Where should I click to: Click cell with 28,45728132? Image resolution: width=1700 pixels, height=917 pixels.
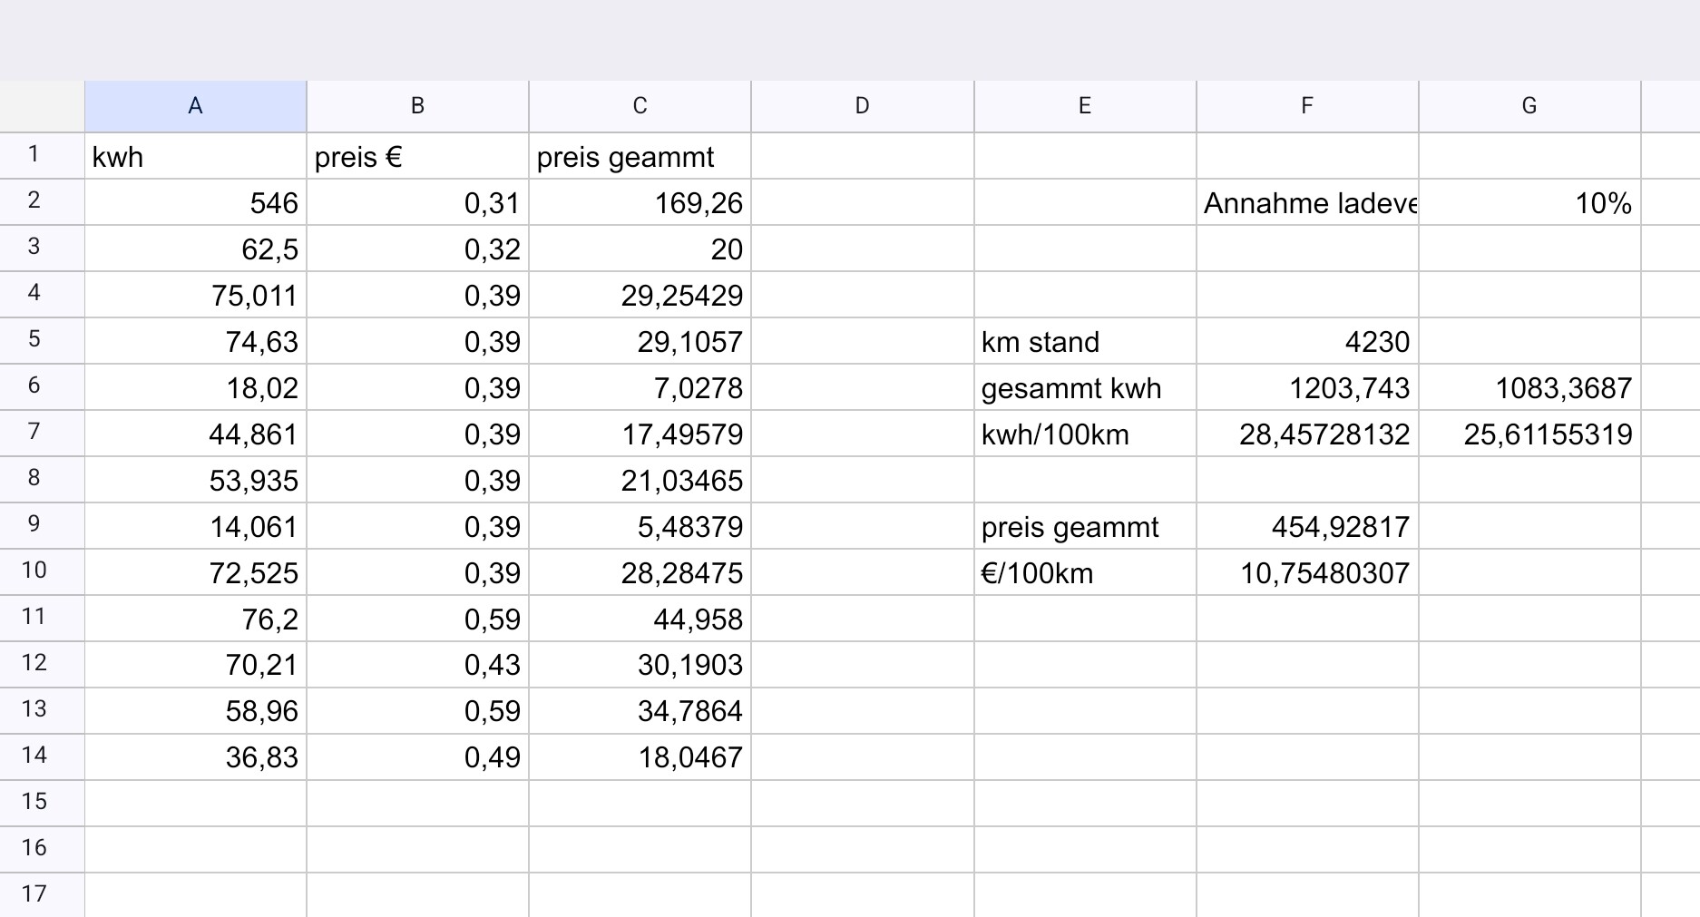coord(1306,434)
